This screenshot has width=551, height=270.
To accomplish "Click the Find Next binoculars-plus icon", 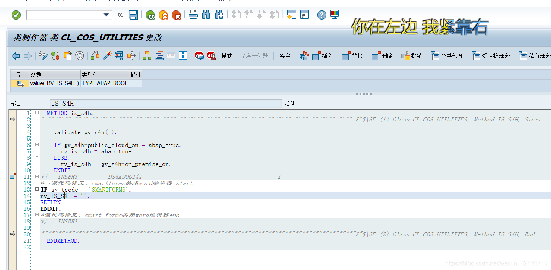I will (219, 15).
